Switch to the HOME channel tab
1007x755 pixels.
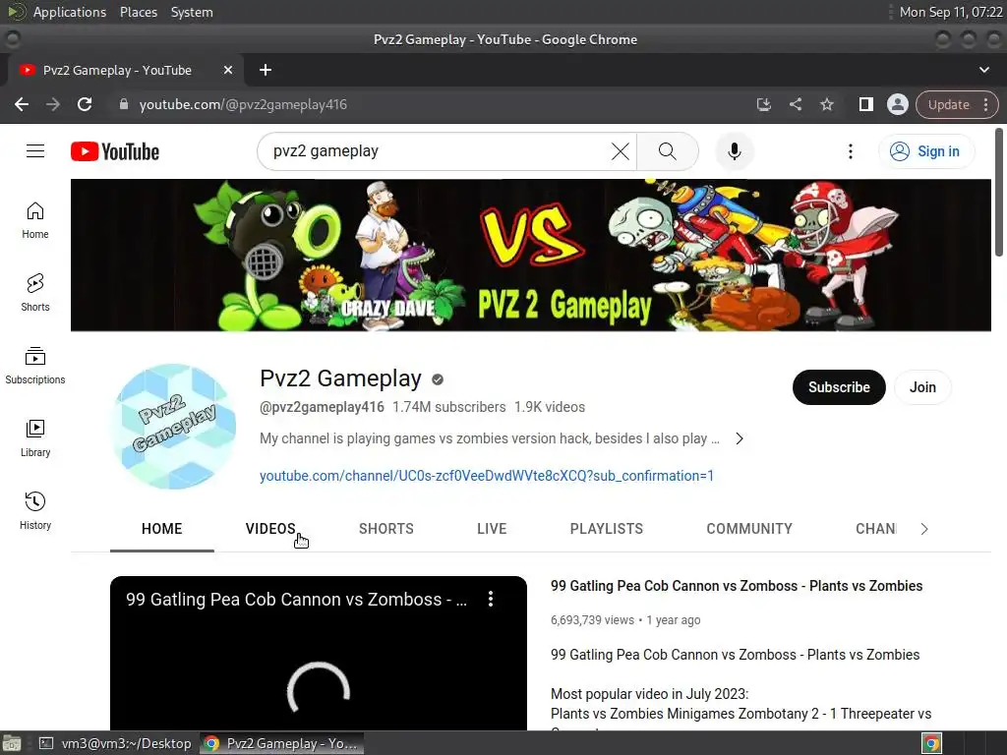point(162,529)
